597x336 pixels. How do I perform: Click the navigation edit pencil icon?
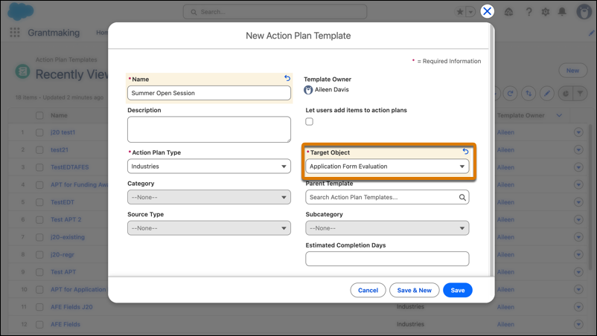click(592, 33)
